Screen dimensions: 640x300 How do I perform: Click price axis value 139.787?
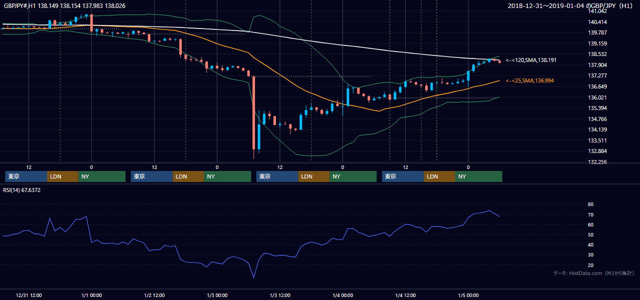tap(598, 33)
